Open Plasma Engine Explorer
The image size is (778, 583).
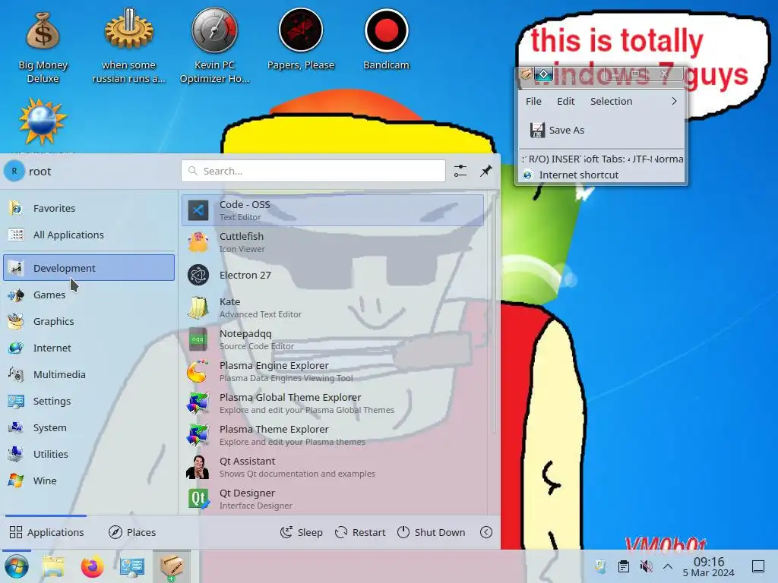[333, 371]
